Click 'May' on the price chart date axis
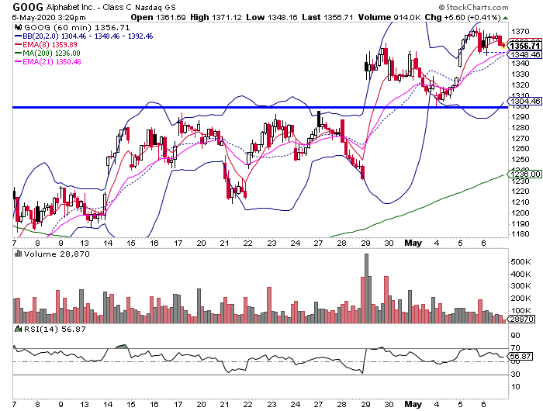 pos(413,243)
